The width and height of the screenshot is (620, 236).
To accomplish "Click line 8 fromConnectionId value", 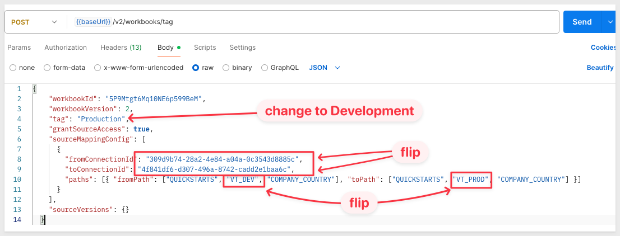I will 222,159.
